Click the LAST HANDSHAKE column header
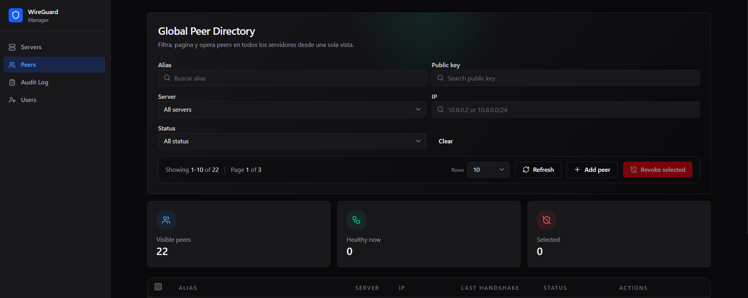The width and height of the screenshot is (748, 298). point(490,288)
